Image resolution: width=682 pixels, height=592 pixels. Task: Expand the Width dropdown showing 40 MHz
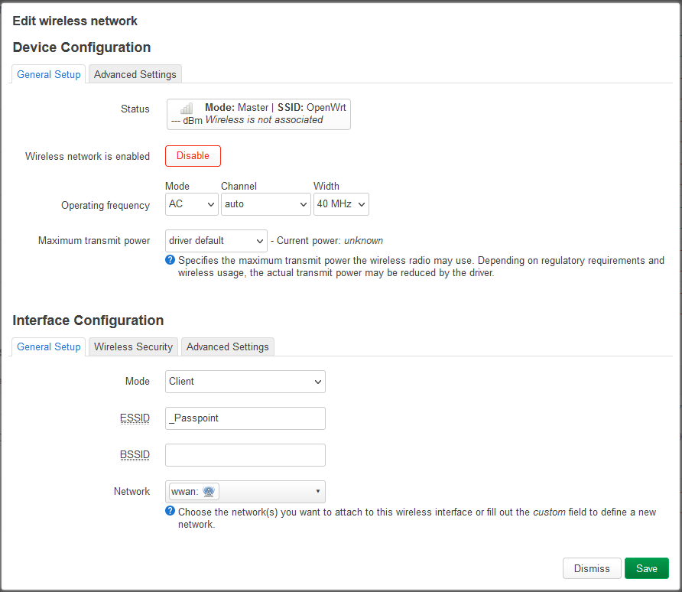341,203
